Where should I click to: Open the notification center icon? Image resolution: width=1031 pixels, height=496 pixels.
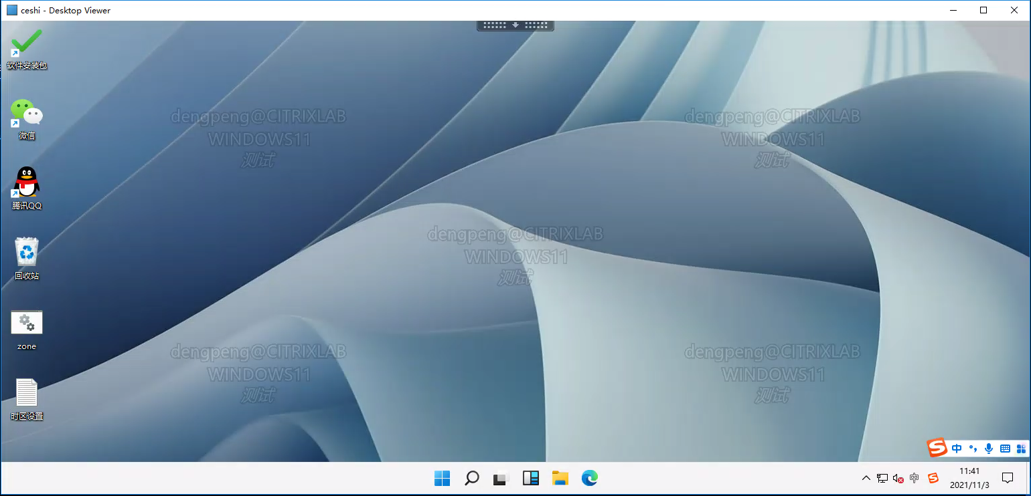point(1008,478)
